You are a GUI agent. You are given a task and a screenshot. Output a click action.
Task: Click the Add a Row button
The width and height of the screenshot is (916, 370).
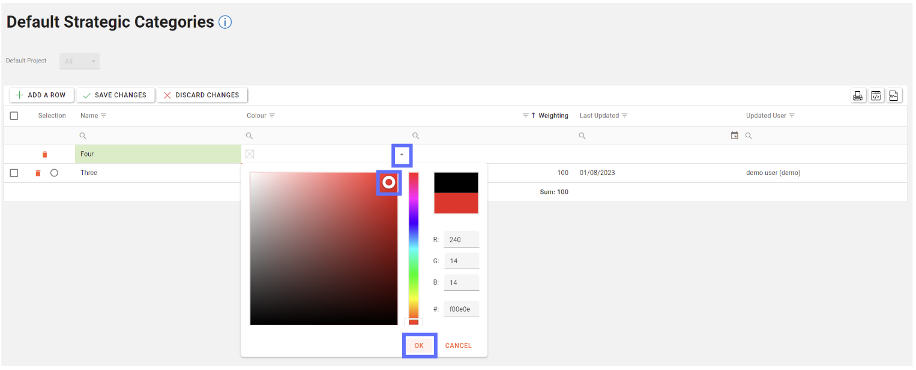[41, 95]
